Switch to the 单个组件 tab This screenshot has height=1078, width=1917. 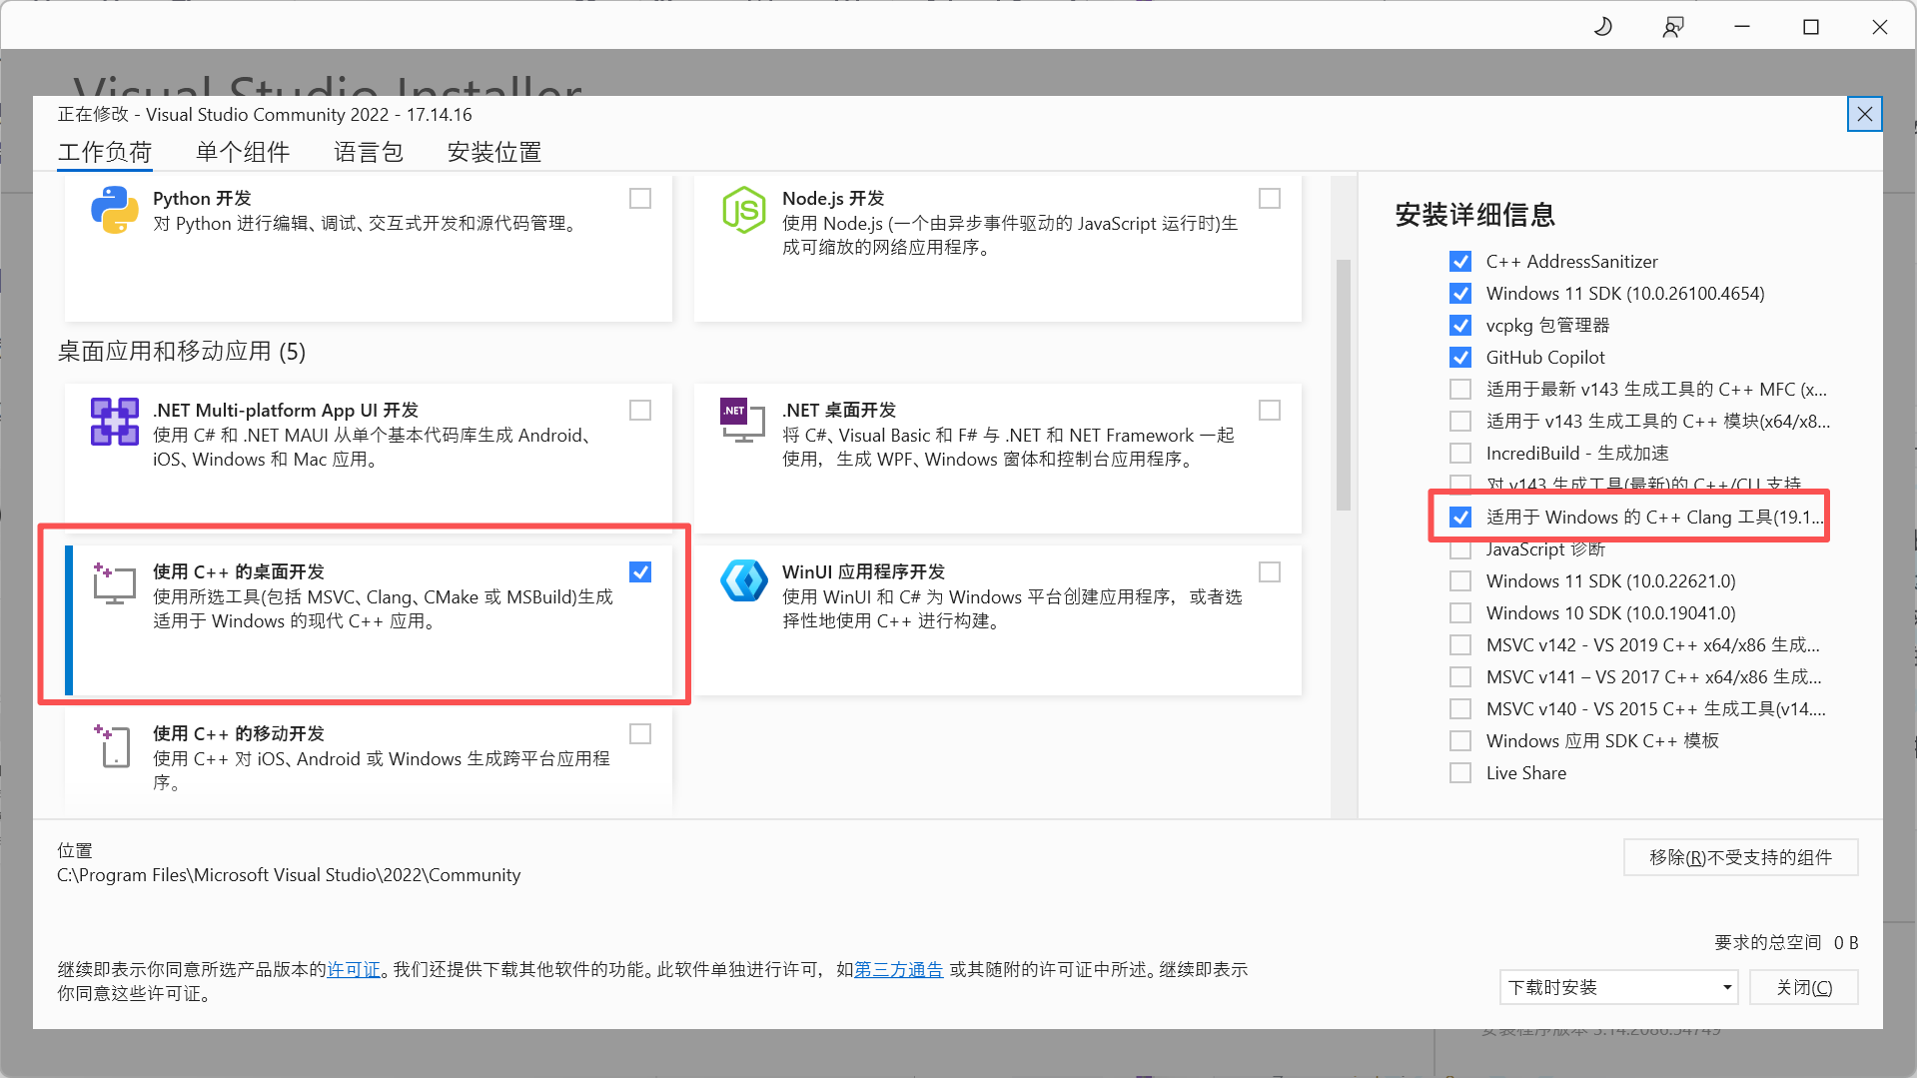243,152
